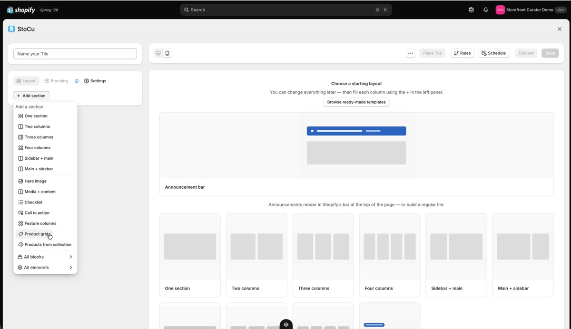The height and width of the screenshot is (329, 571).
Task: Click the Rules branch icon
Action: click(x=456, y=53)
